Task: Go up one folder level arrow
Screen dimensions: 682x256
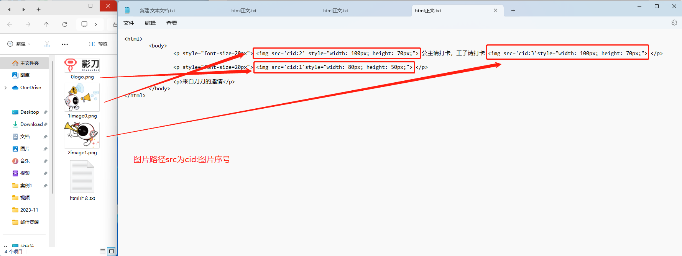Action: pyautogui.click(x=46, y=24)
